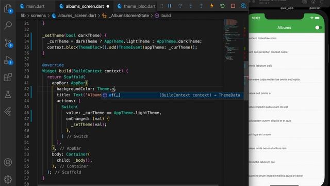330x186 pixels.
Task: Click the _setTheme method name on line 33
Action: (x=53, y=35)
